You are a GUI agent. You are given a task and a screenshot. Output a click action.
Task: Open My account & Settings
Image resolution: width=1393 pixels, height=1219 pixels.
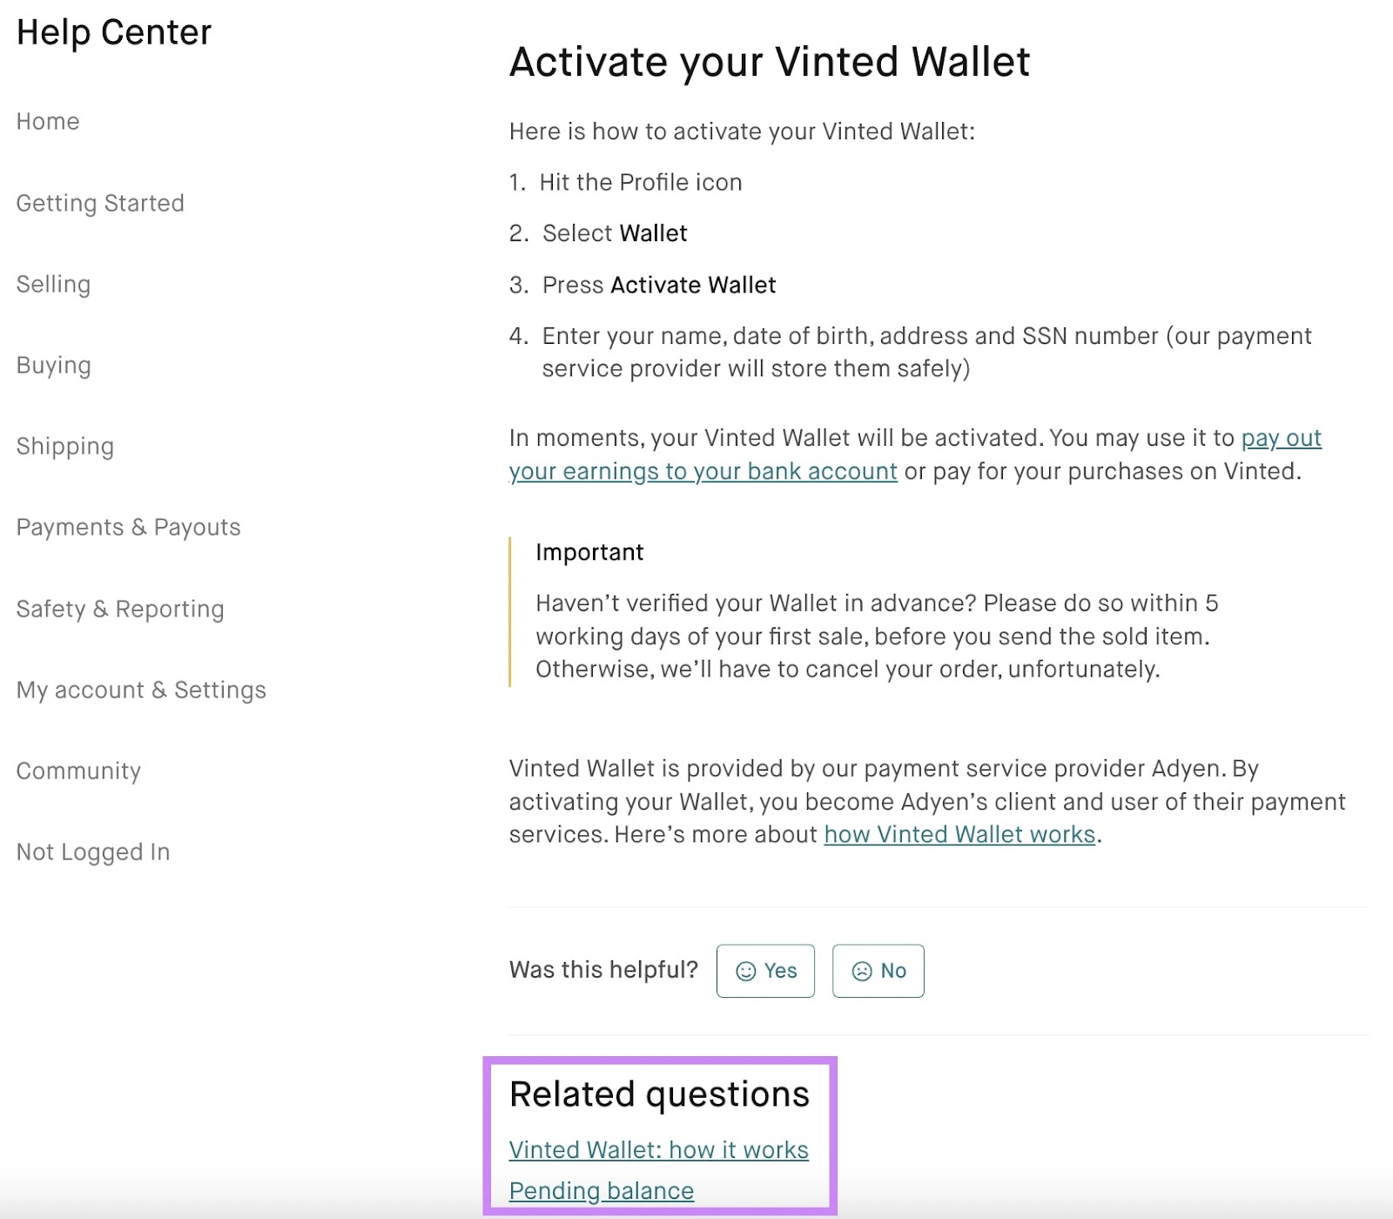141,690
